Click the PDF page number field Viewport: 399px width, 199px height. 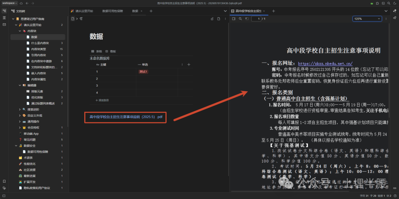[256, 19]
